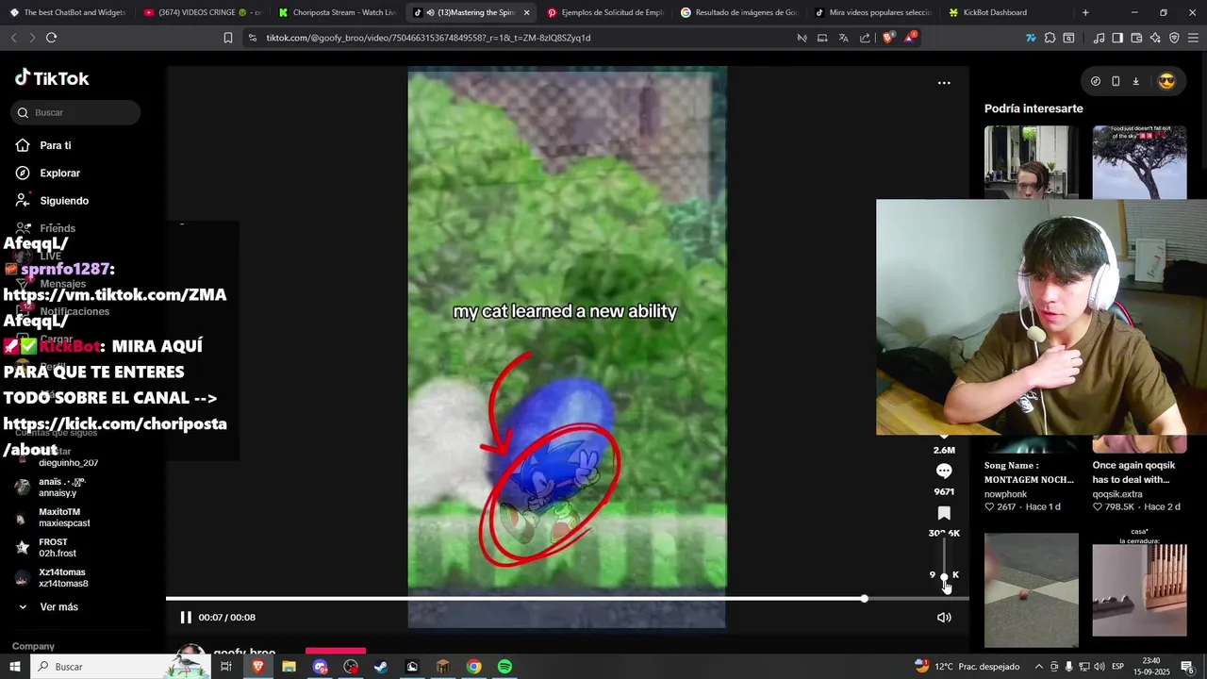Save video with the bookmark icon
The height and width of the screenshot is (679, 1207).
(944, 513)
